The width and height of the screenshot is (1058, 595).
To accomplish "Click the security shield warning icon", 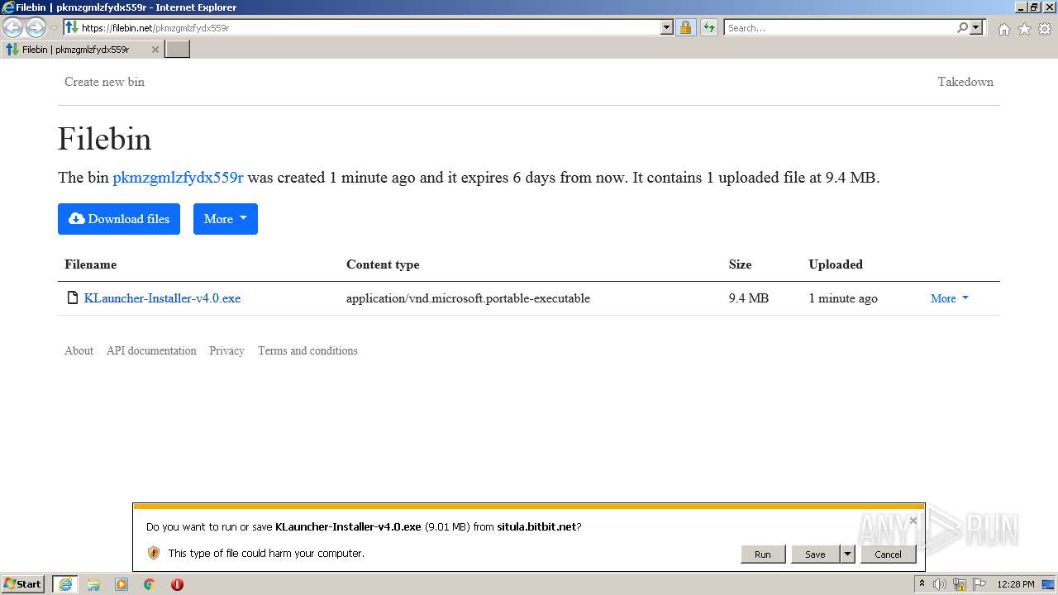I will pyautogui.click(x=154, y=553).
